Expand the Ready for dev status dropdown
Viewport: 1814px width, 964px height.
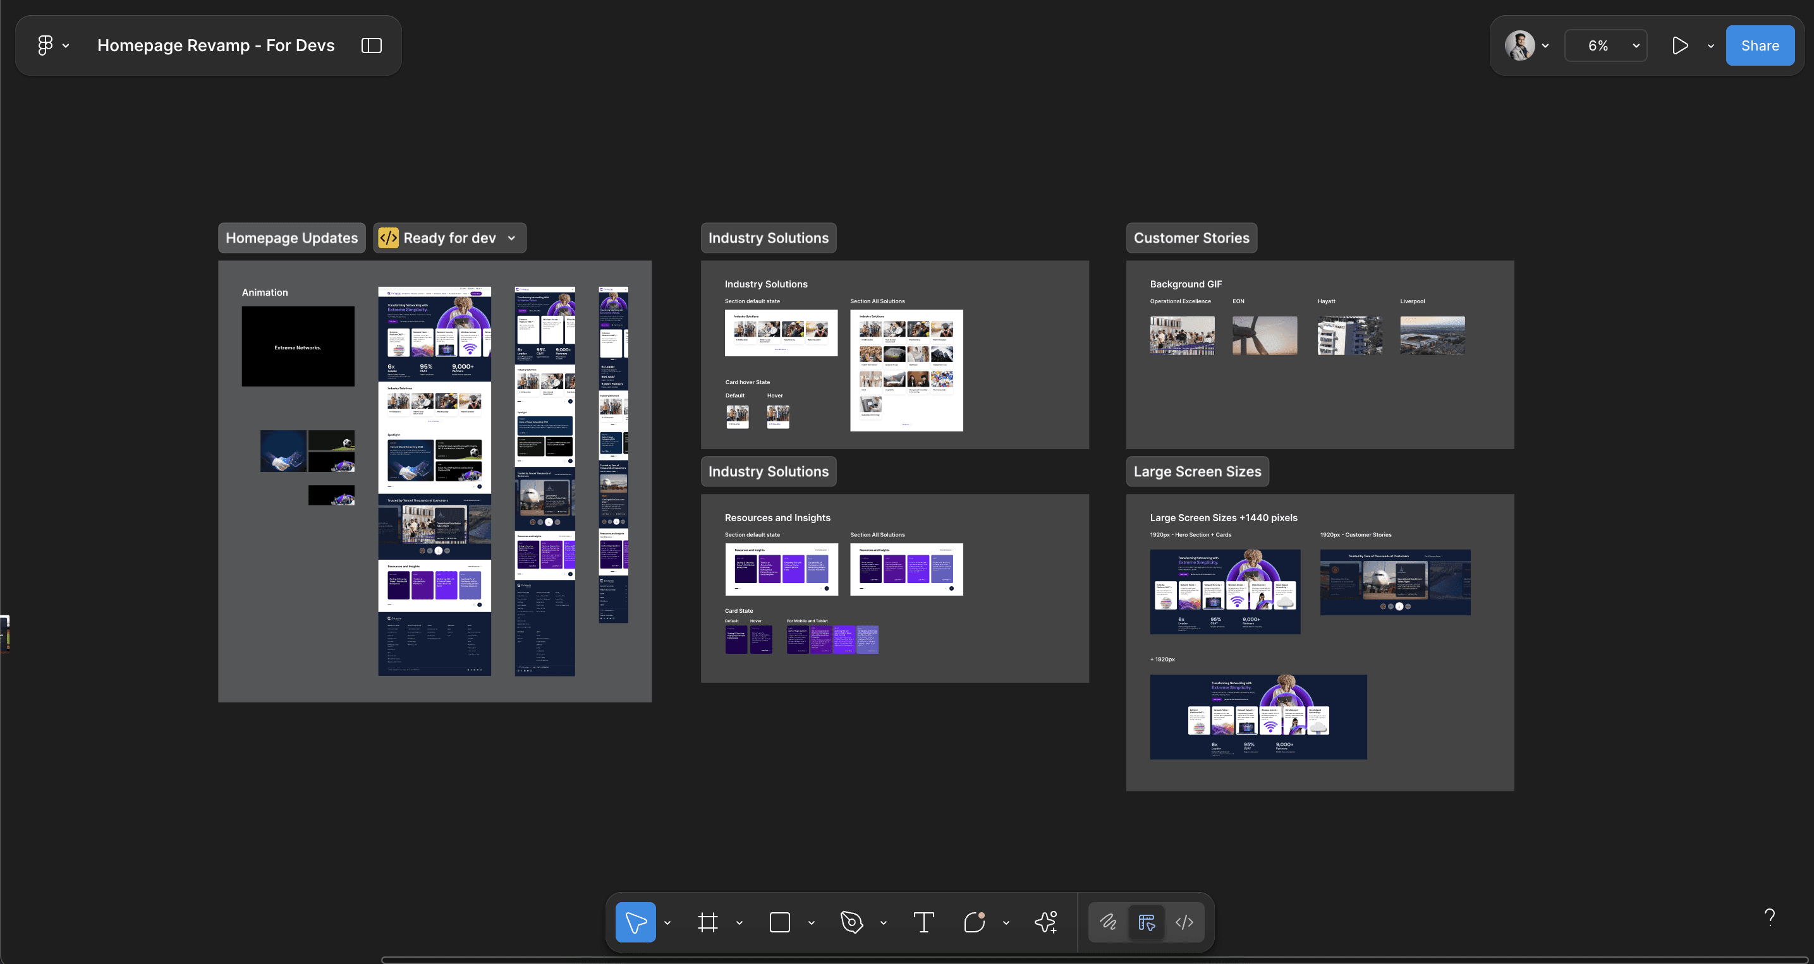coord(512,238)
